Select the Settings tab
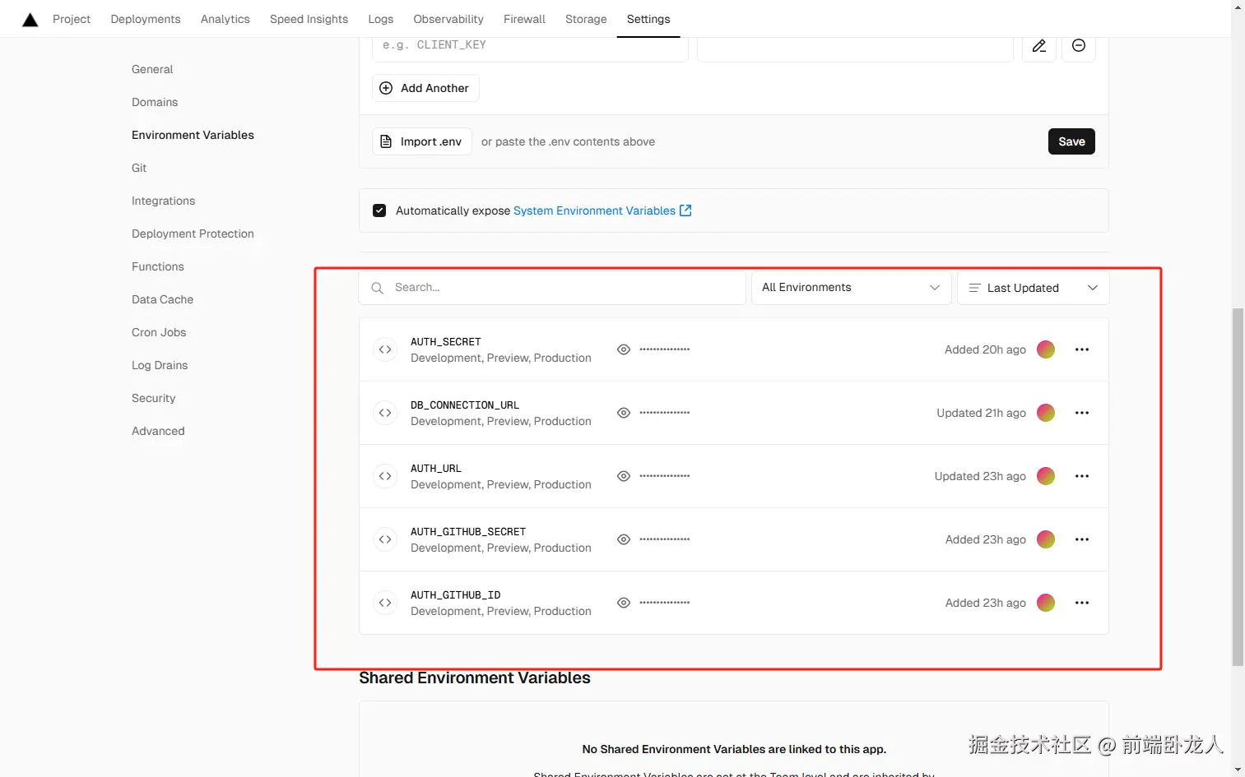1245x777 pixels. [x=648, y=19]
